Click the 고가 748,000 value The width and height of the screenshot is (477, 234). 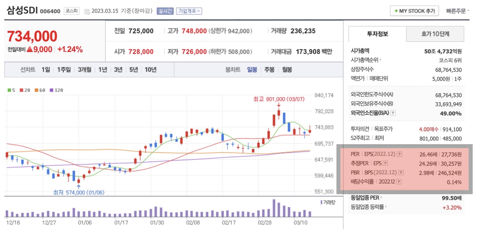[x=194, y=31]
